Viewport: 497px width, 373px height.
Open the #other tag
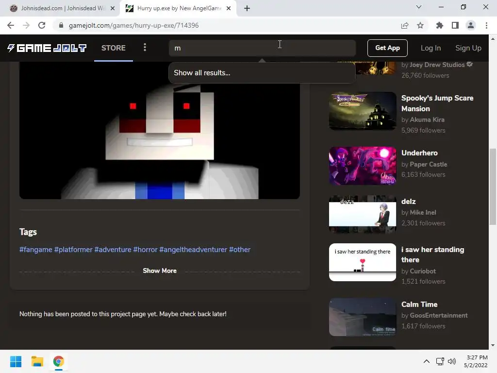point(240,250)
